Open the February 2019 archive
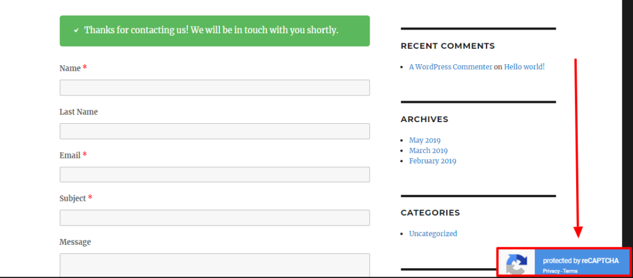The width and height of the screenshot is (633, 278). click(x=433, y=161)
